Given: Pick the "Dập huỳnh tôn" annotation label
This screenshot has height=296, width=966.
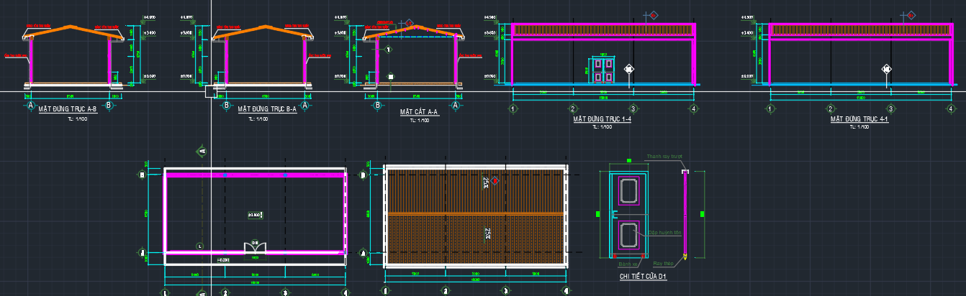Looking at the screenshot, I should (x=663, y=232).
